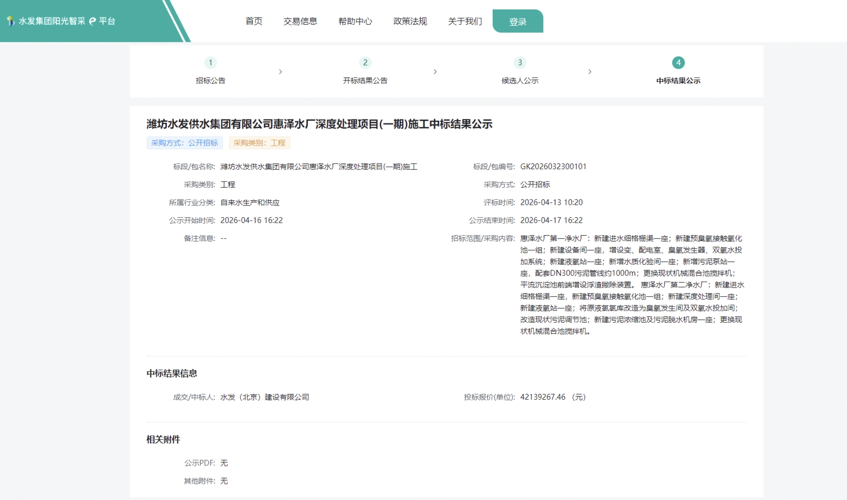The height and width of the screenshot is (500, 847).
Task: Click the 中标结果信息 section heading
Action: pos(172,373)
